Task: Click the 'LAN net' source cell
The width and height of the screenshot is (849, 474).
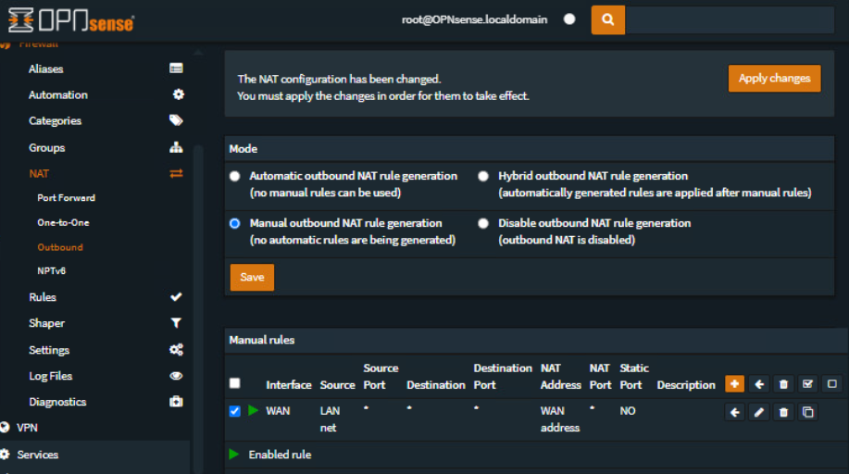Action: click(330, 419)
